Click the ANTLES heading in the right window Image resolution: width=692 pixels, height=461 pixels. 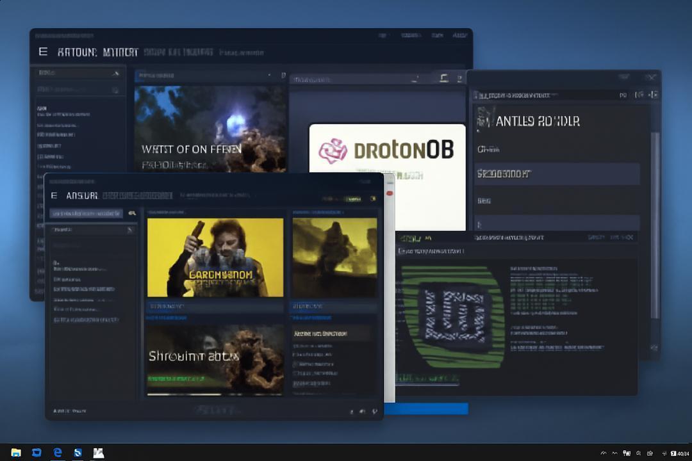[538, 121]
